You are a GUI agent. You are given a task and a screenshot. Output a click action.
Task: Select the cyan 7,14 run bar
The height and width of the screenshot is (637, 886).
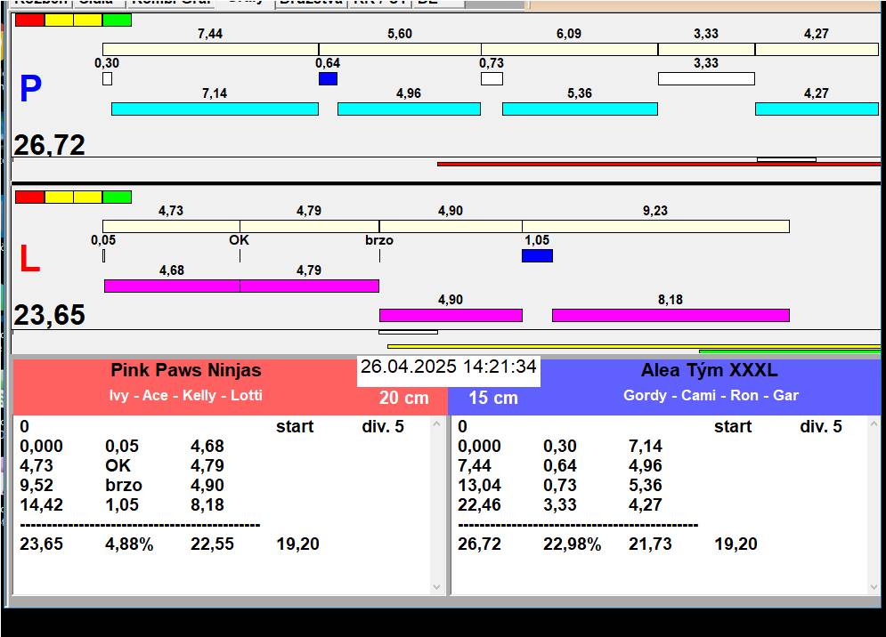[215, 109]
